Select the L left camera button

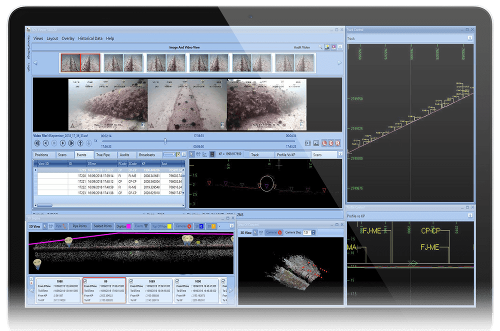323,143
